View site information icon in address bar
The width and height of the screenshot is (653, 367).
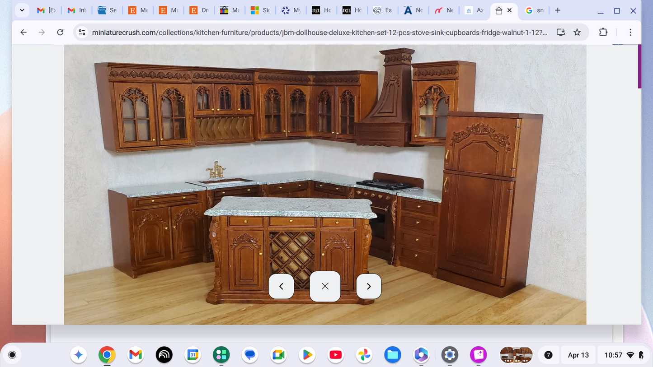pos(82,32)
